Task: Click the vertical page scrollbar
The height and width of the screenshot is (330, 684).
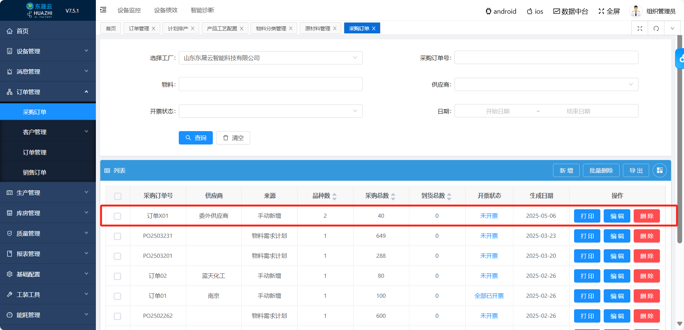Action: click(x=680, y=139)
